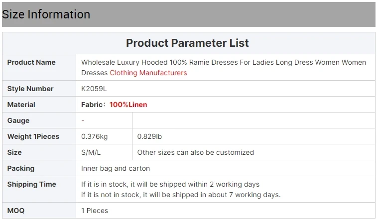
Task: Click the 2 working days shipping line
Action: click(170, 184)
